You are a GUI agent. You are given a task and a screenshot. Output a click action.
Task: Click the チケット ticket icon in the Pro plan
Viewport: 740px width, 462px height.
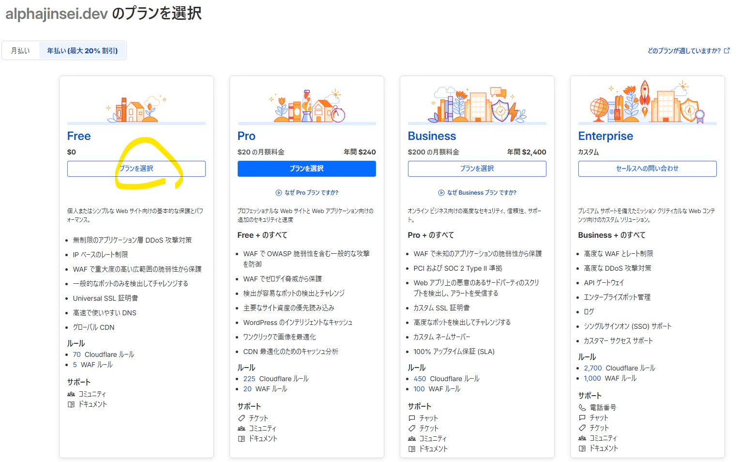242,418
